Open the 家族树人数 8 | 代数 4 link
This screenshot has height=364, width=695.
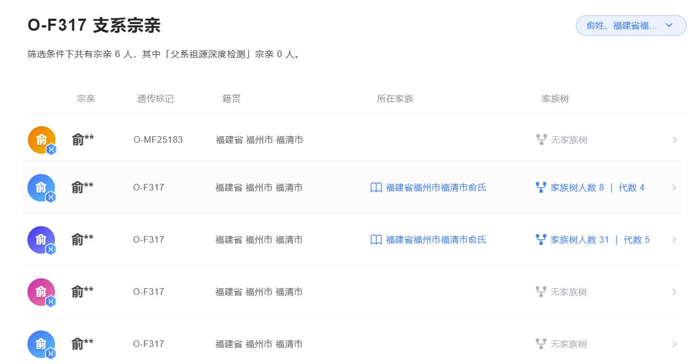pyautogui.click(x=597, y=188)
